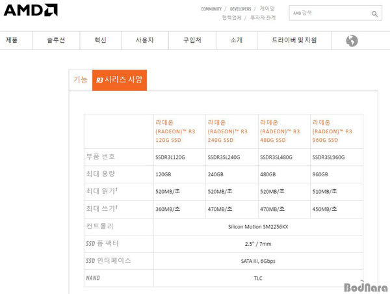
Task: Open the 구입처 menu
Action: [192, 40]
